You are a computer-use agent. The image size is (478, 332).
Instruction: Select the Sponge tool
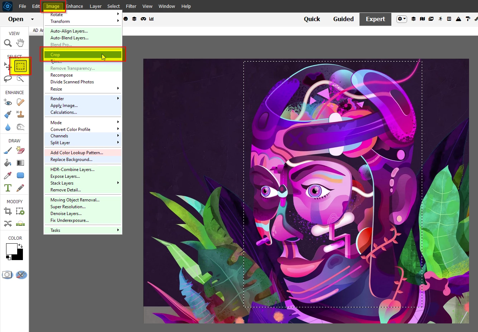20,127
